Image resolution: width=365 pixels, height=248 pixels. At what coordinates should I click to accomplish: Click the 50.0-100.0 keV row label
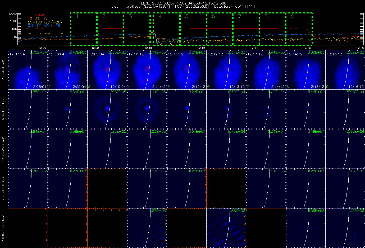(x=3, y=228)
